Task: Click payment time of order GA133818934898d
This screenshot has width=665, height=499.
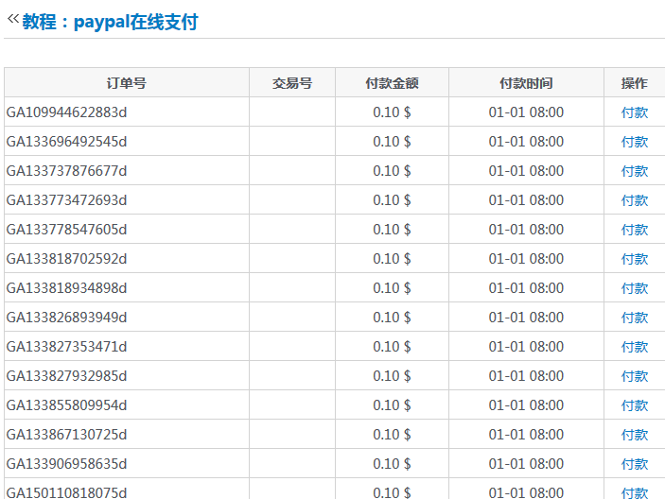Action: [526, 288]
